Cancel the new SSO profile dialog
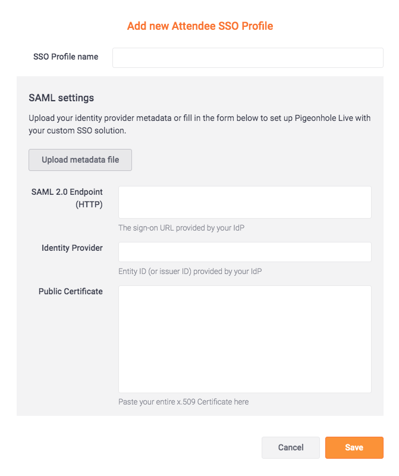The image size is (399, 476). click(x=291, y=447)
